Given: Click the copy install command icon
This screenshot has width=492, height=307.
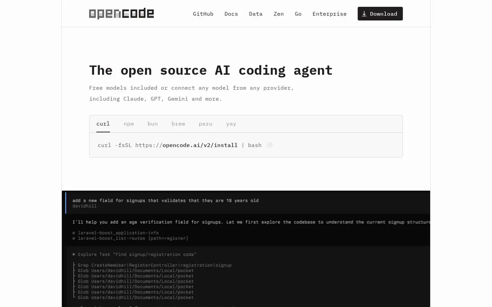Looking at the screenshot, I should pos(270,145).
